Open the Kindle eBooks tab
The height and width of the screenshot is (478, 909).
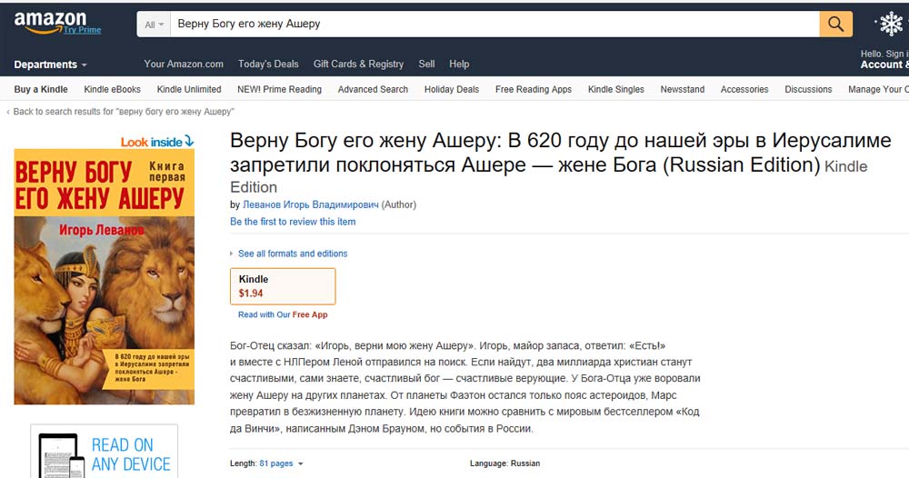pos(113,89)
